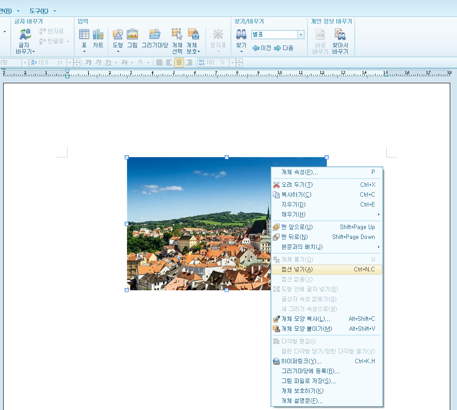Image resolution: width=457 pixels, height=410 pixels.
Task: Choose 그리기마당에 등록(R) option
Action: click(x=327, y=371)
